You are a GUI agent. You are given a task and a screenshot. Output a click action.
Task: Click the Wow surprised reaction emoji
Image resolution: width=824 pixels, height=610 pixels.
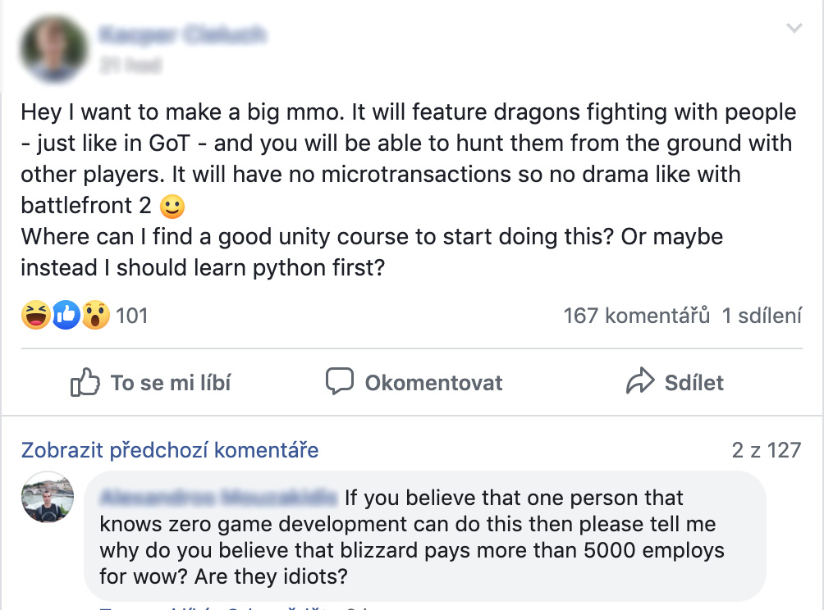pyautogui.click(x=96, y=315)
